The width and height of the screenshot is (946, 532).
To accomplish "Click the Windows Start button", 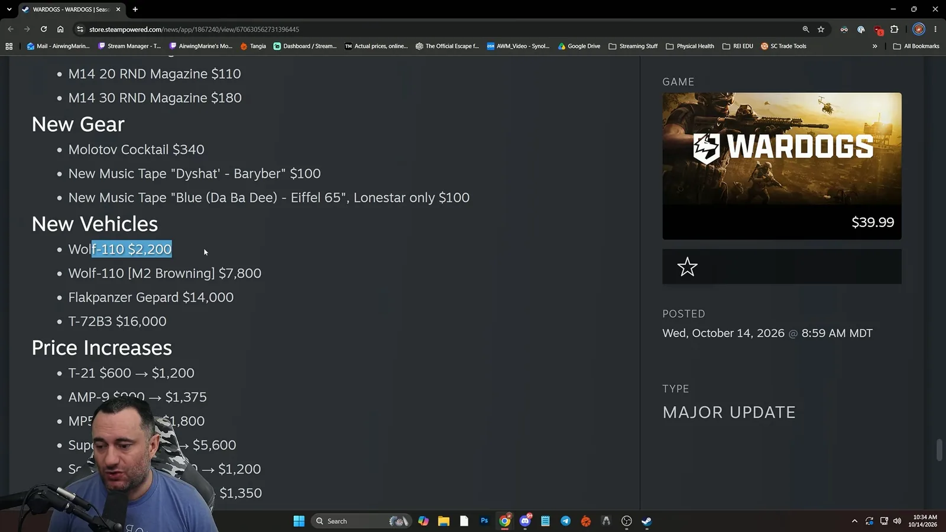I will point(299,521).
